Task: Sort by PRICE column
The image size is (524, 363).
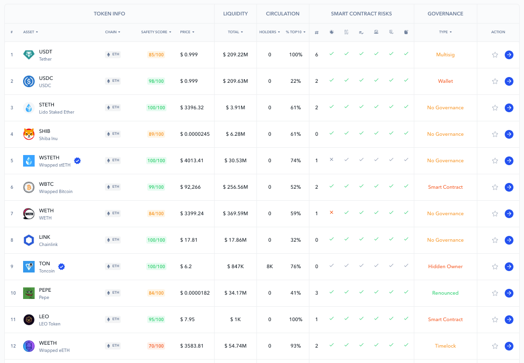Action: (x=187, y=32)
